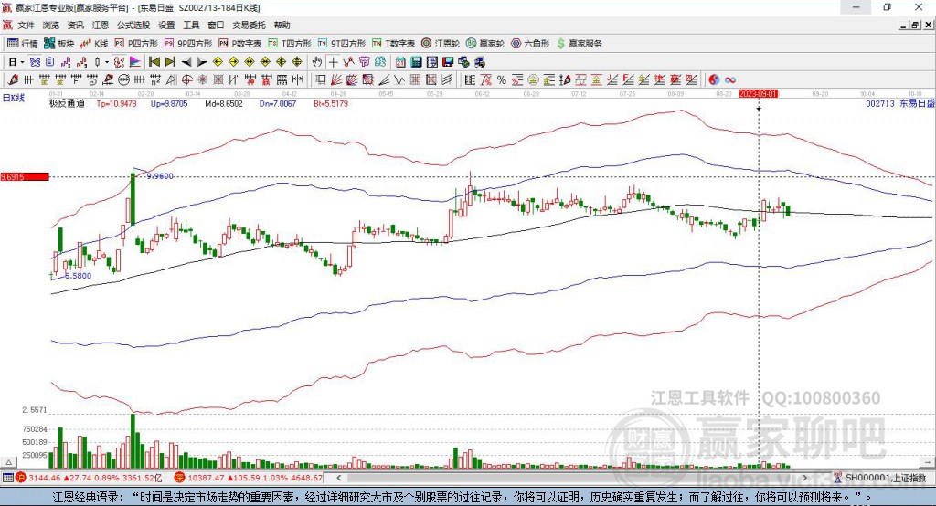Toggle the crosshair cursor tool
Screen dimensions: 936x506
click(x=333, y=62)
